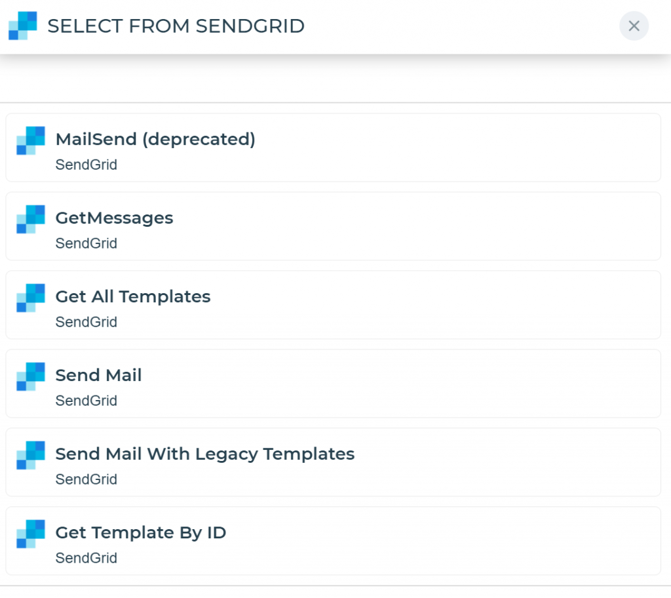Click the icon for Send Mail With Legacy Templates

31,455
